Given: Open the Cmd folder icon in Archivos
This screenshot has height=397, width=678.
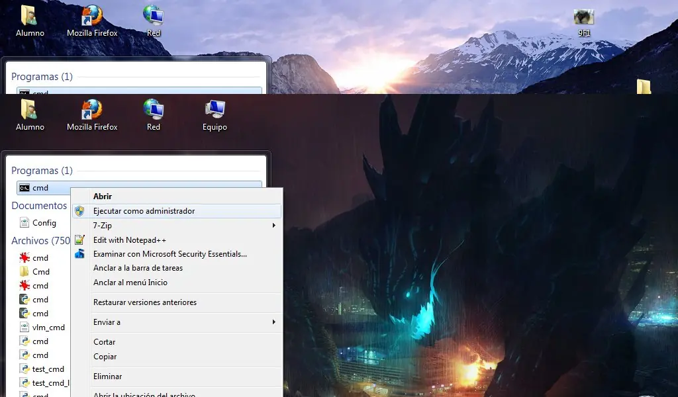Looking at the screenshot, I should (x=24, y=272).
